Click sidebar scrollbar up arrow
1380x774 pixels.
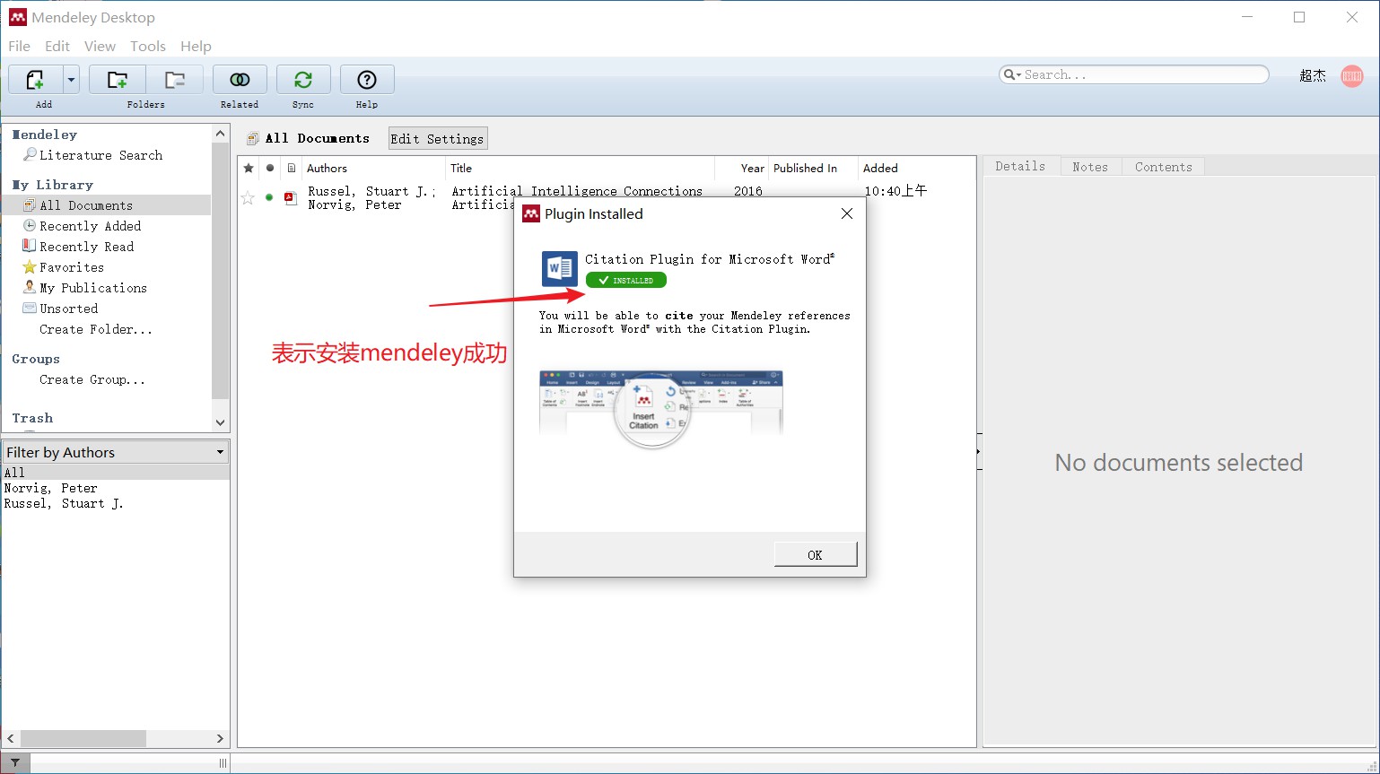click(221, 133)
